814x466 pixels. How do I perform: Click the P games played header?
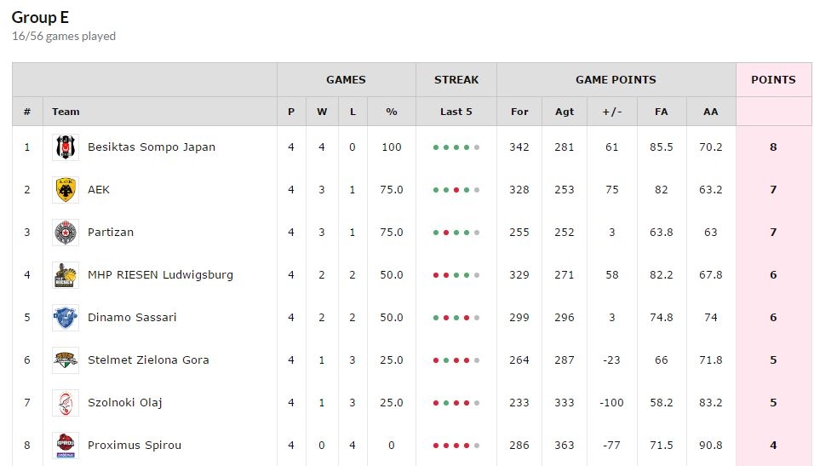(291, 112)
